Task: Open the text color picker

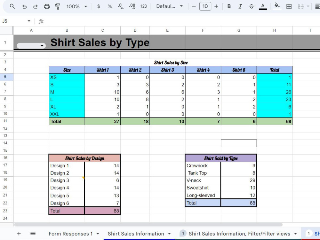Action: (263, 6)
